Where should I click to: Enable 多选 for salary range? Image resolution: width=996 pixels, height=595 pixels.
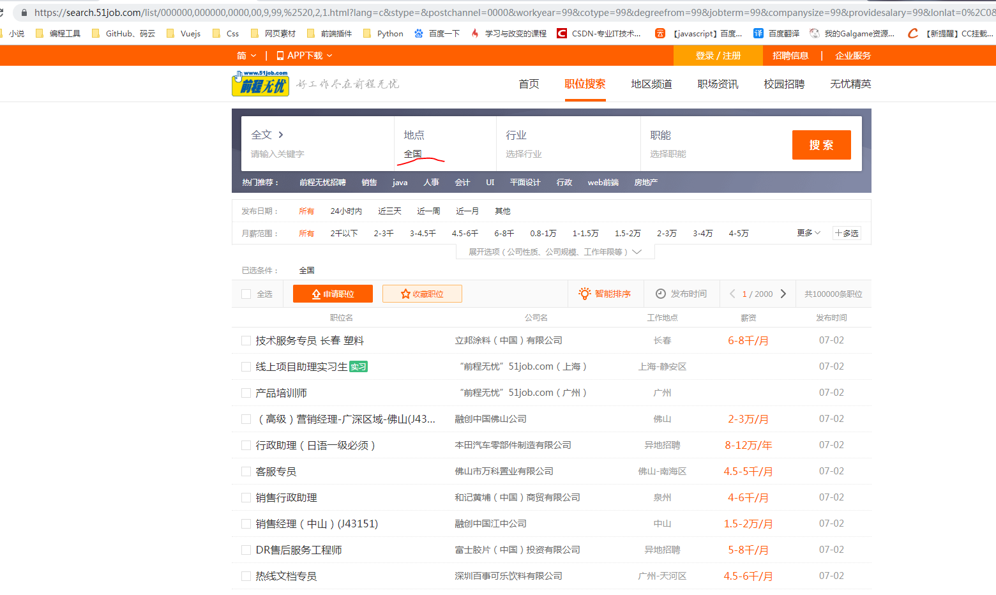click(x=847, y=233)
